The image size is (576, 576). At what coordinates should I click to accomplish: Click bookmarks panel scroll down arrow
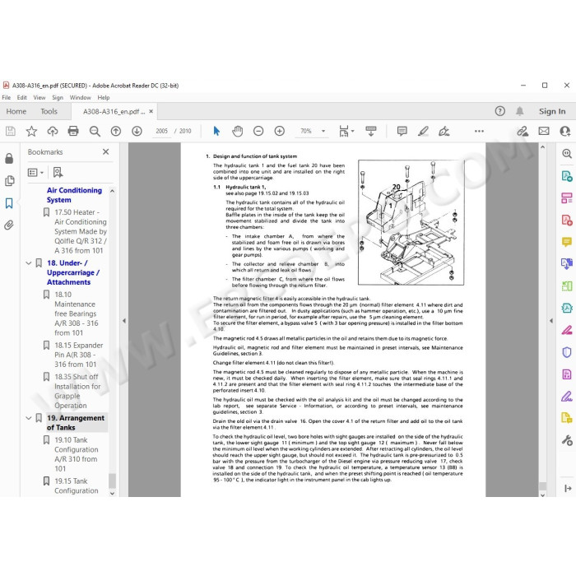[x=113, y=494]
